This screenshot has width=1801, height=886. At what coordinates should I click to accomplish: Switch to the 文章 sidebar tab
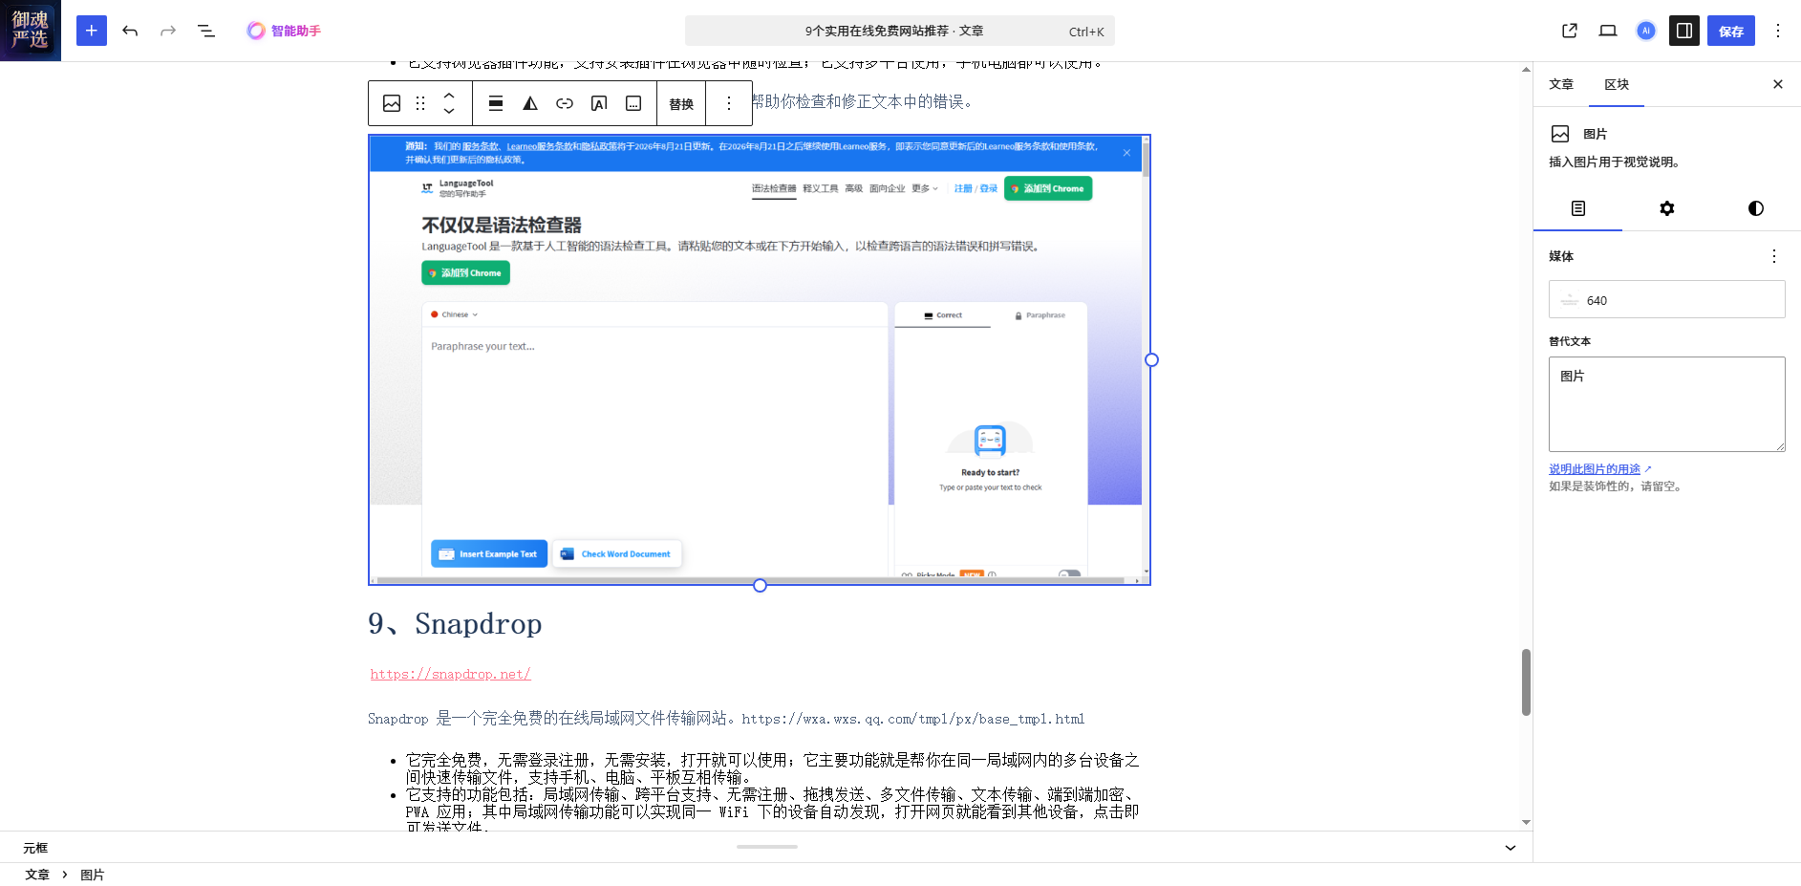coord(1561,84)
